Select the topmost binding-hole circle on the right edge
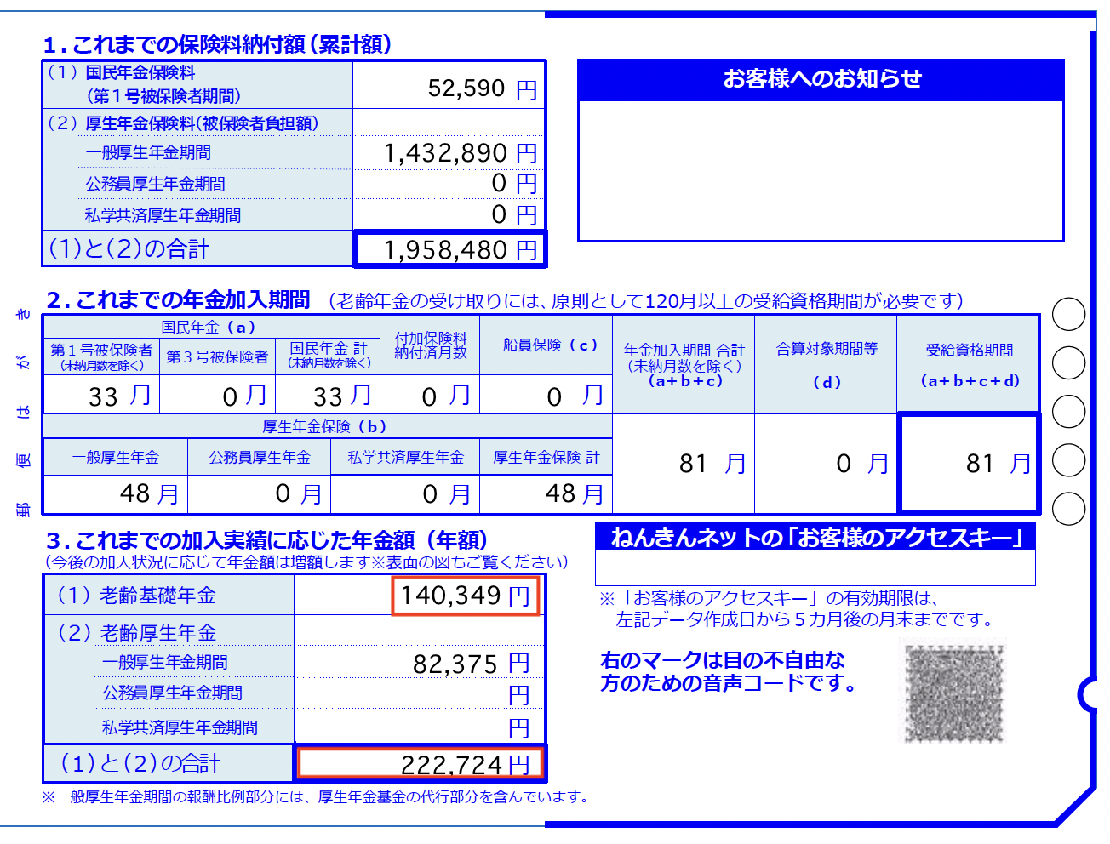The width and height of the screenshot is (1110, 844). pos(1069,313)
